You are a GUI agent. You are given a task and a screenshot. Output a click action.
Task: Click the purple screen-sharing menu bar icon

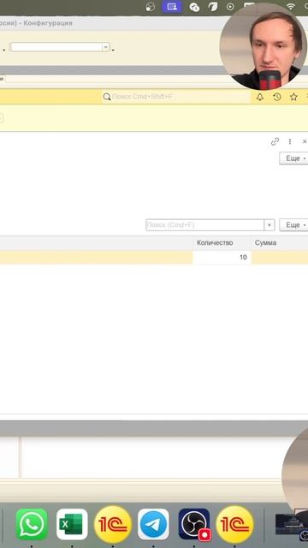point(172,7)
